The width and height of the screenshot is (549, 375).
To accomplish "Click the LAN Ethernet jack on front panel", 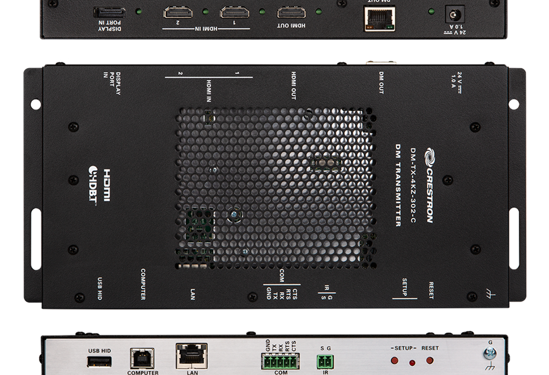I will tap(192, 356).
